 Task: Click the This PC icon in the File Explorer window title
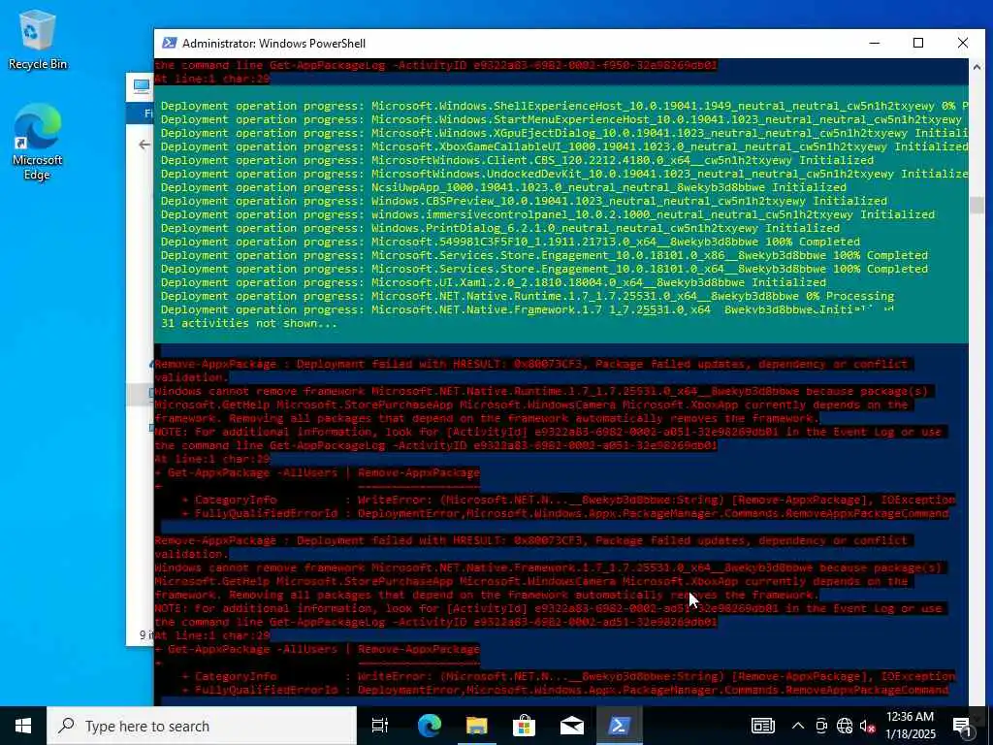pos(142,85)
